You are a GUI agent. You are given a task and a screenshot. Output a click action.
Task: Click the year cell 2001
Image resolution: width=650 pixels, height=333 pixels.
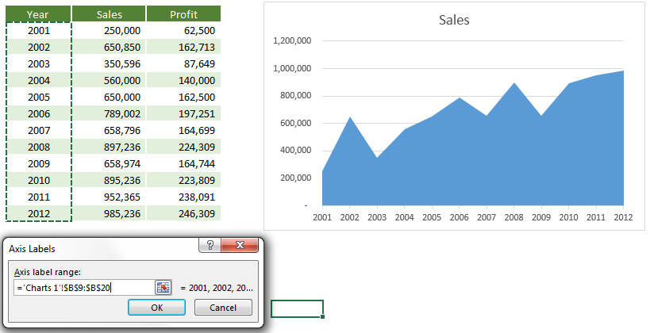pyautogui.click(x=39, y=31)
